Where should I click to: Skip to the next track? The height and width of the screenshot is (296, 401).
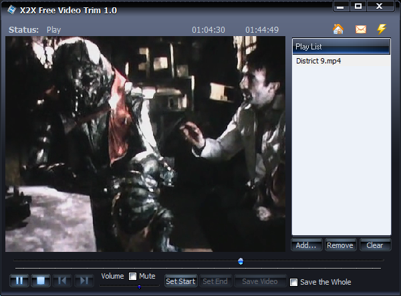(x=84, y=281)
